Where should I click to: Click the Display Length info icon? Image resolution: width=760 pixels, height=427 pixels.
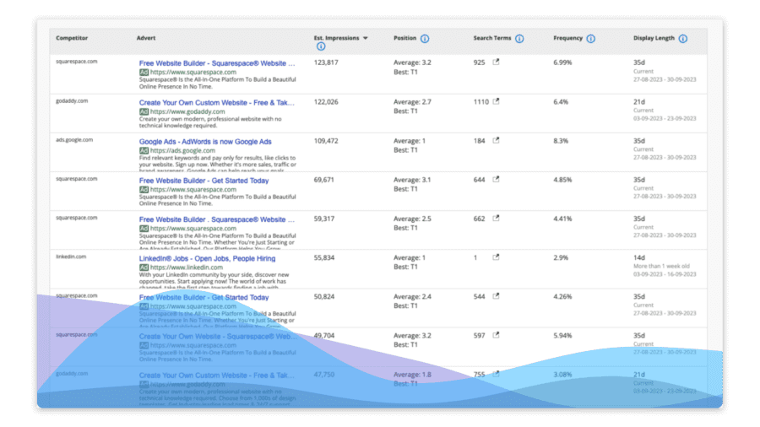[683, 39]
